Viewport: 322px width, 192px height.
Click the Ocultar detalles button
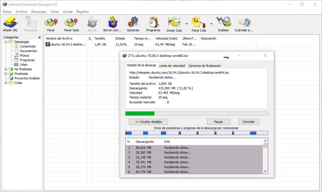(148, 122)
